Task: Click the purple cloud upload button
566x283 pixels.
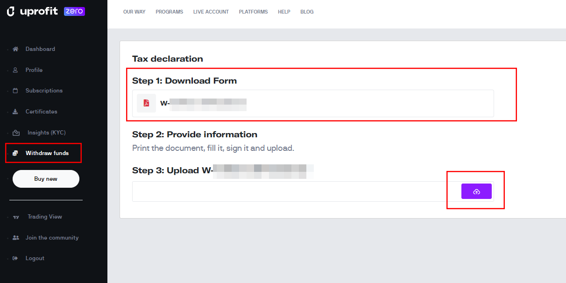Action: (476, 191)
